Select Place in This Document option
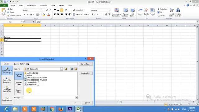199x112 pixels. coord(7,80)
